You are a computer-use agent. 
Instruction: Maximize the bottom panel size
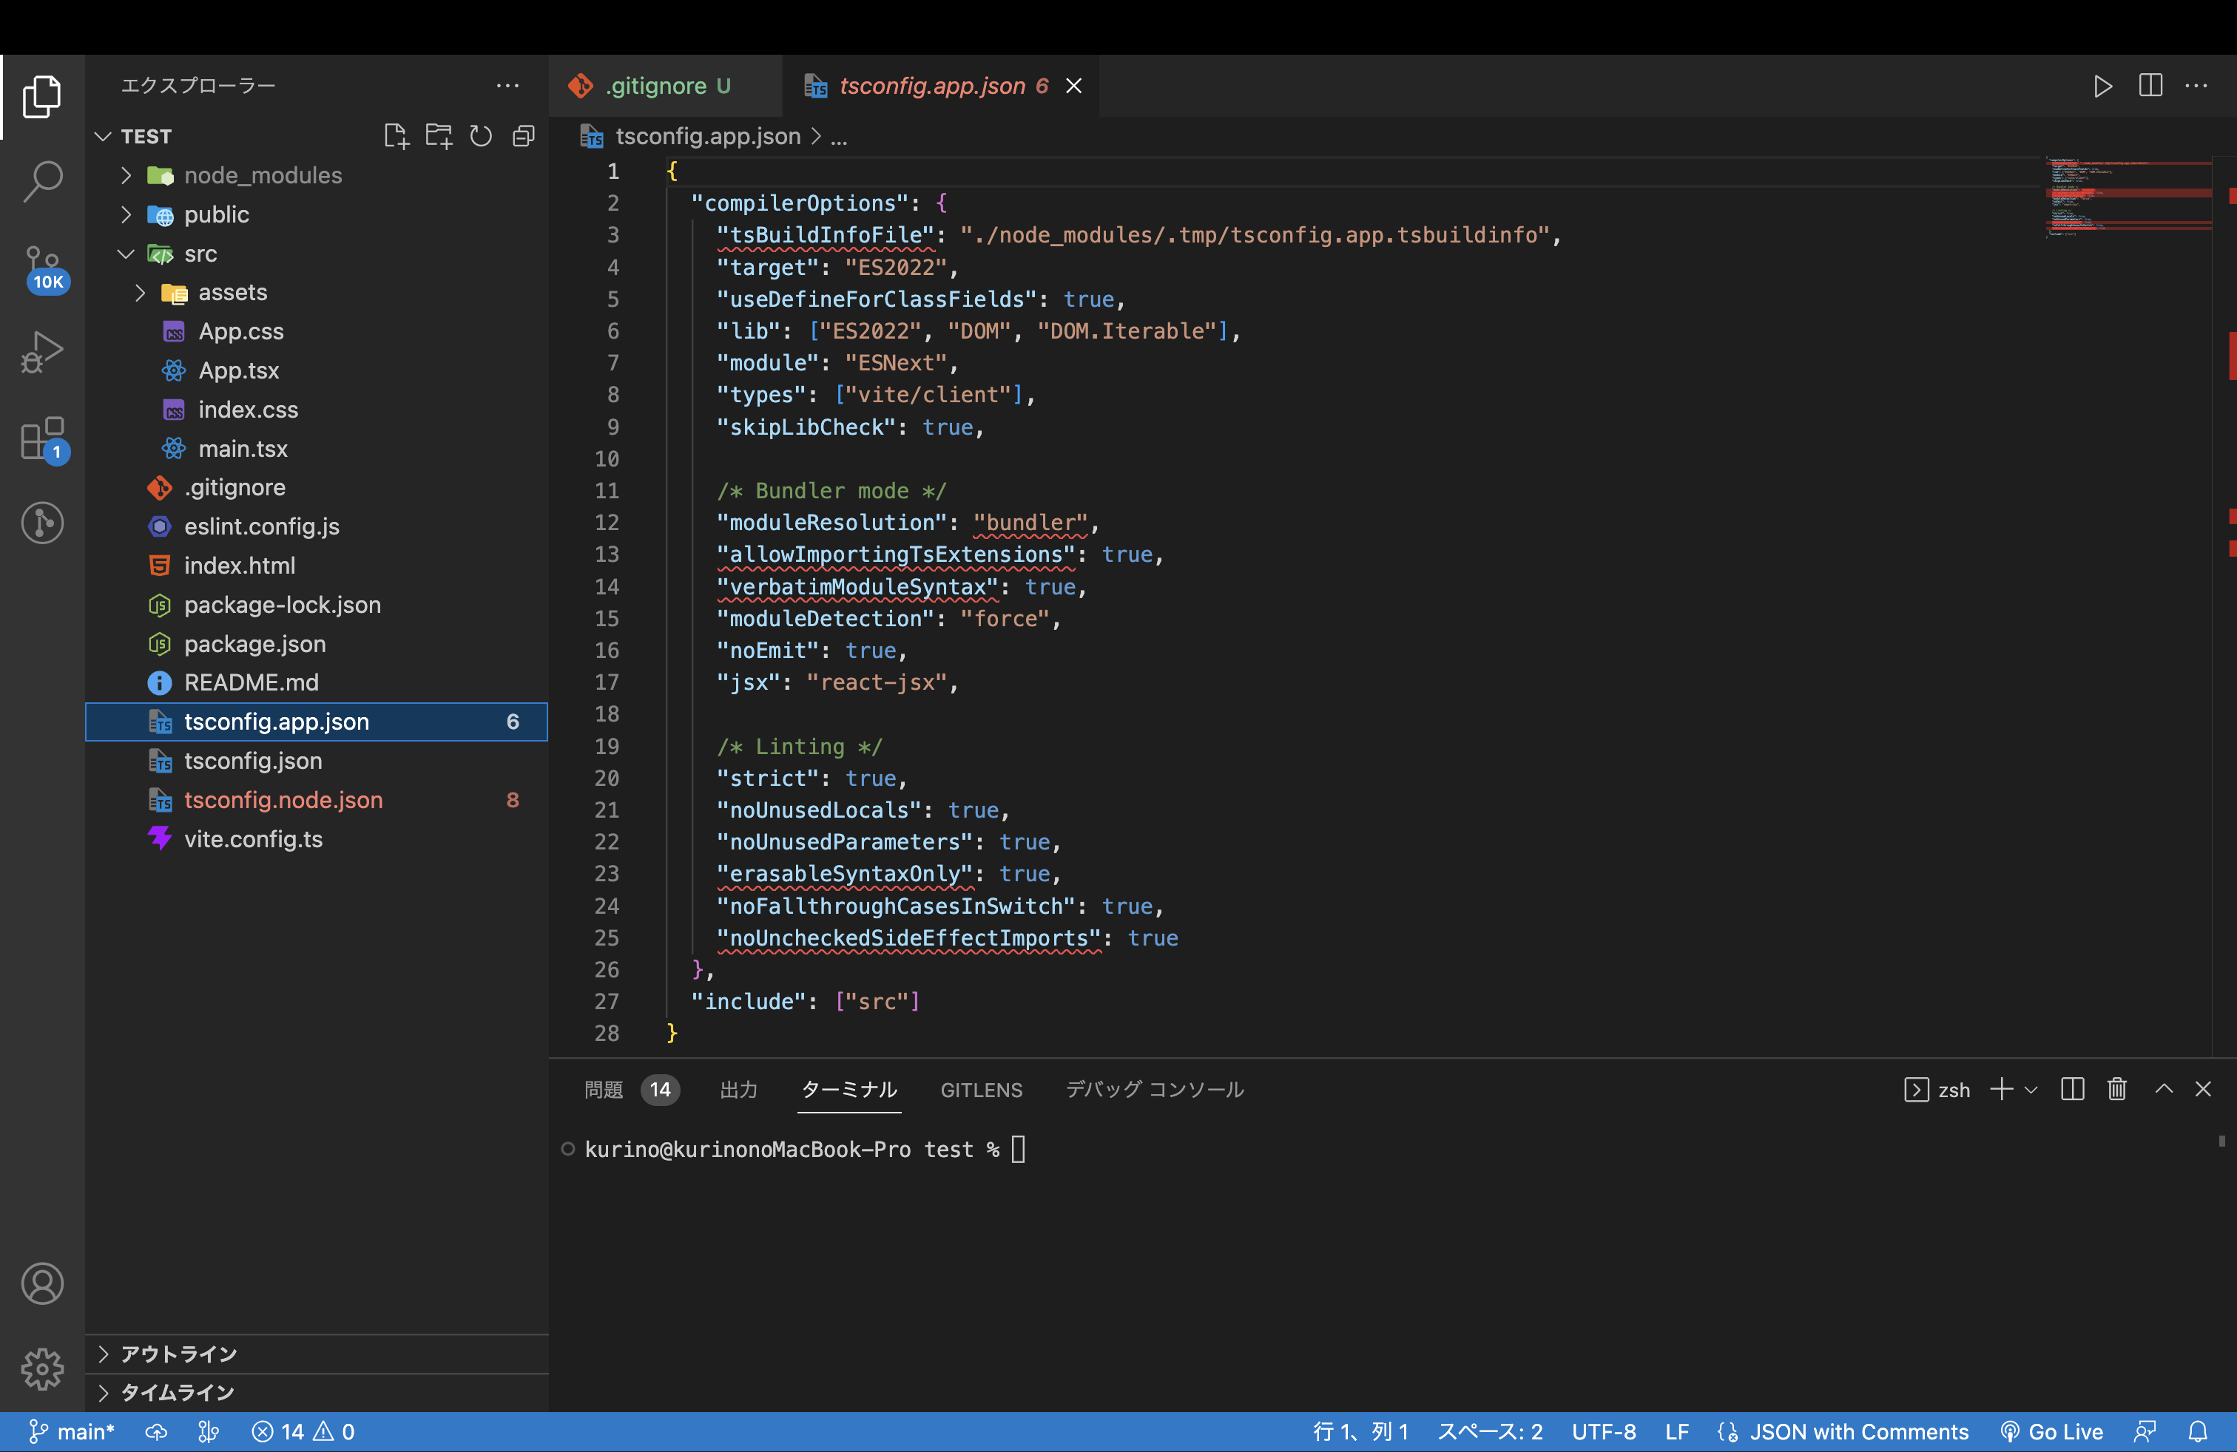[x=2164, y=1090]
